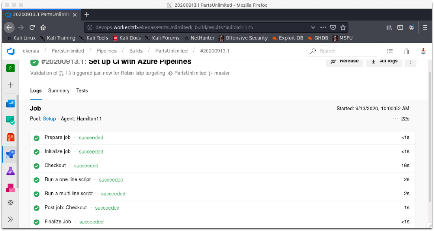Open the Firefox account icon

pyautogui.click(x=412, y=27)
